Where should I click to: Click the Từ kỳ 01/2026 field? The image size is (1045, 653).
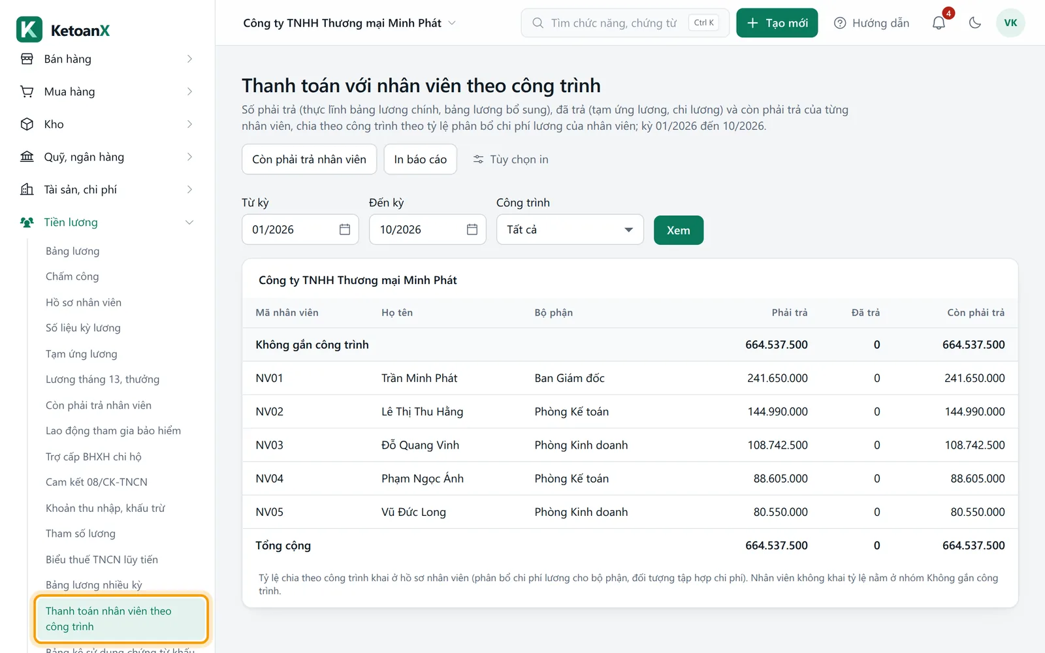[300, 229]
